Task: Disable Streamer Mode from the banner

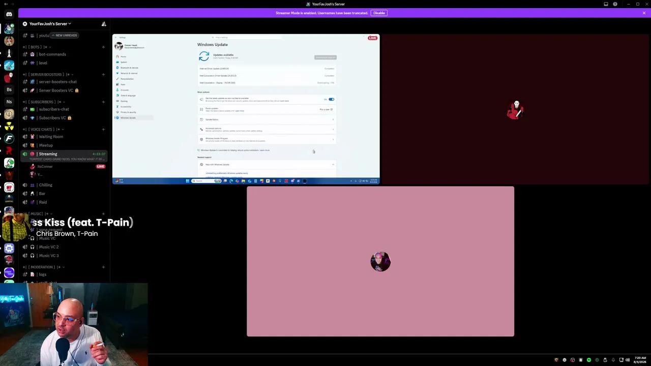Action: pos(379,13)
